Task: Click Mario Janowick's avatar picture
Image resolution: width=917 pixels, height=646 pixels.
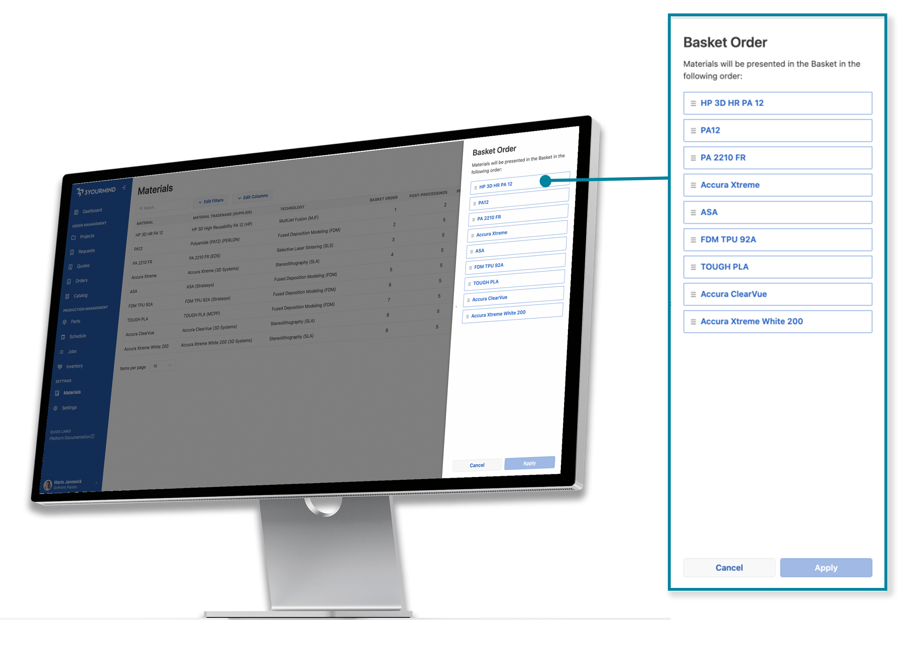Action: (48, 485)
